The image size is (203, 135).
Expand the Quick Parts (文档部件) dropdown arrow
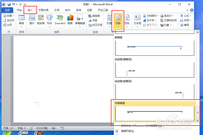[x=158, y=16]
